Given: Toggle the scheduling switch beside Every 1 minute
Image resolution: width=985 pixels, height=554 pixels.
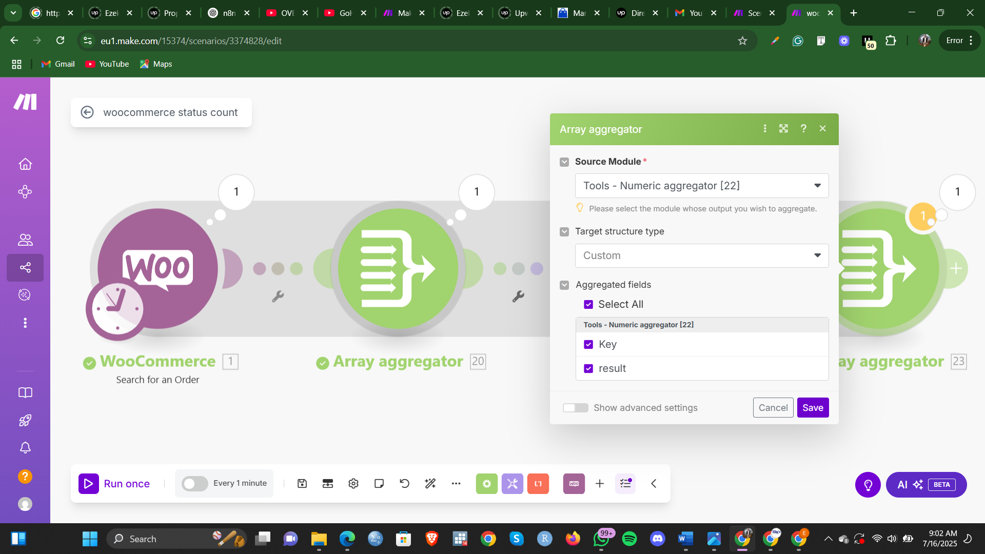Looking at the screenshot, I should pos(195,484).
